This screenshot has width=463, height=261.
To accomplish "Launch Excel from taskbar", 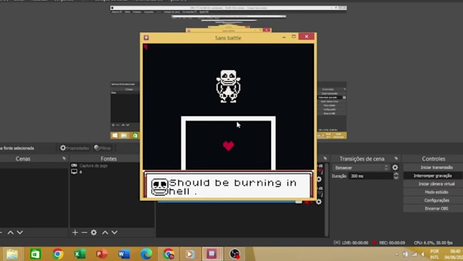I will [x=80, y=254].
